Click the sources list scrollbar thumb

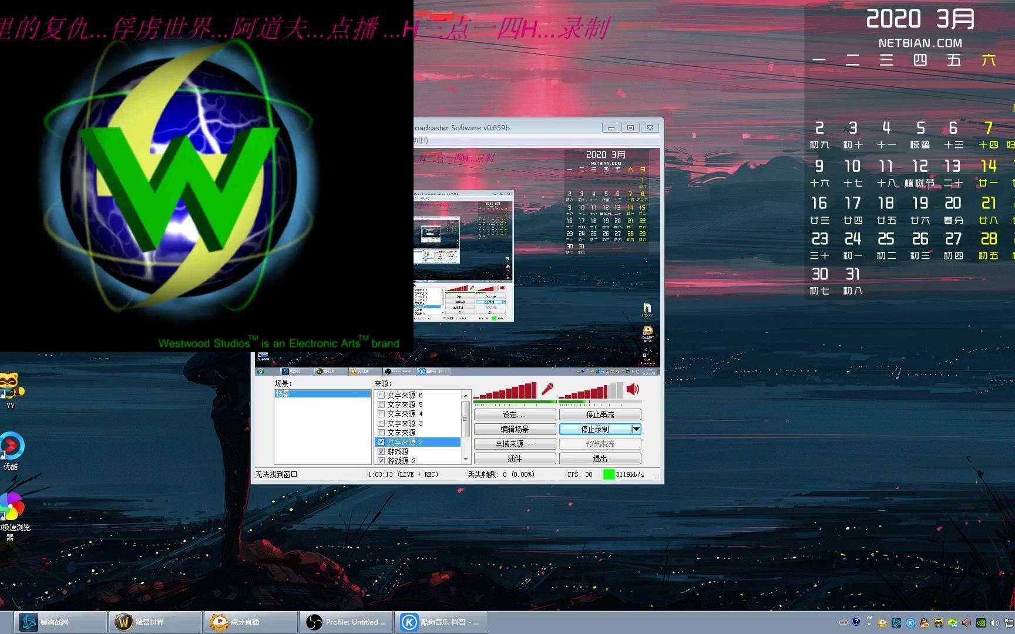(466, 419)
